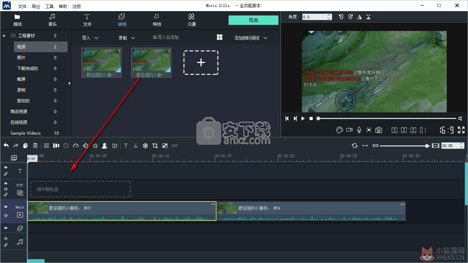
Task: Open the speed gauge icon
Action: tap(76, 146)
